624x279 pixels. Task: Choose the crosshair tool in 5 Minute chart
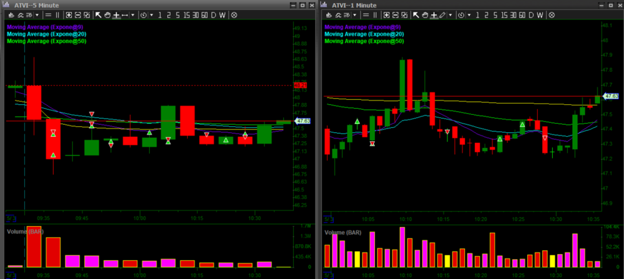116,14
